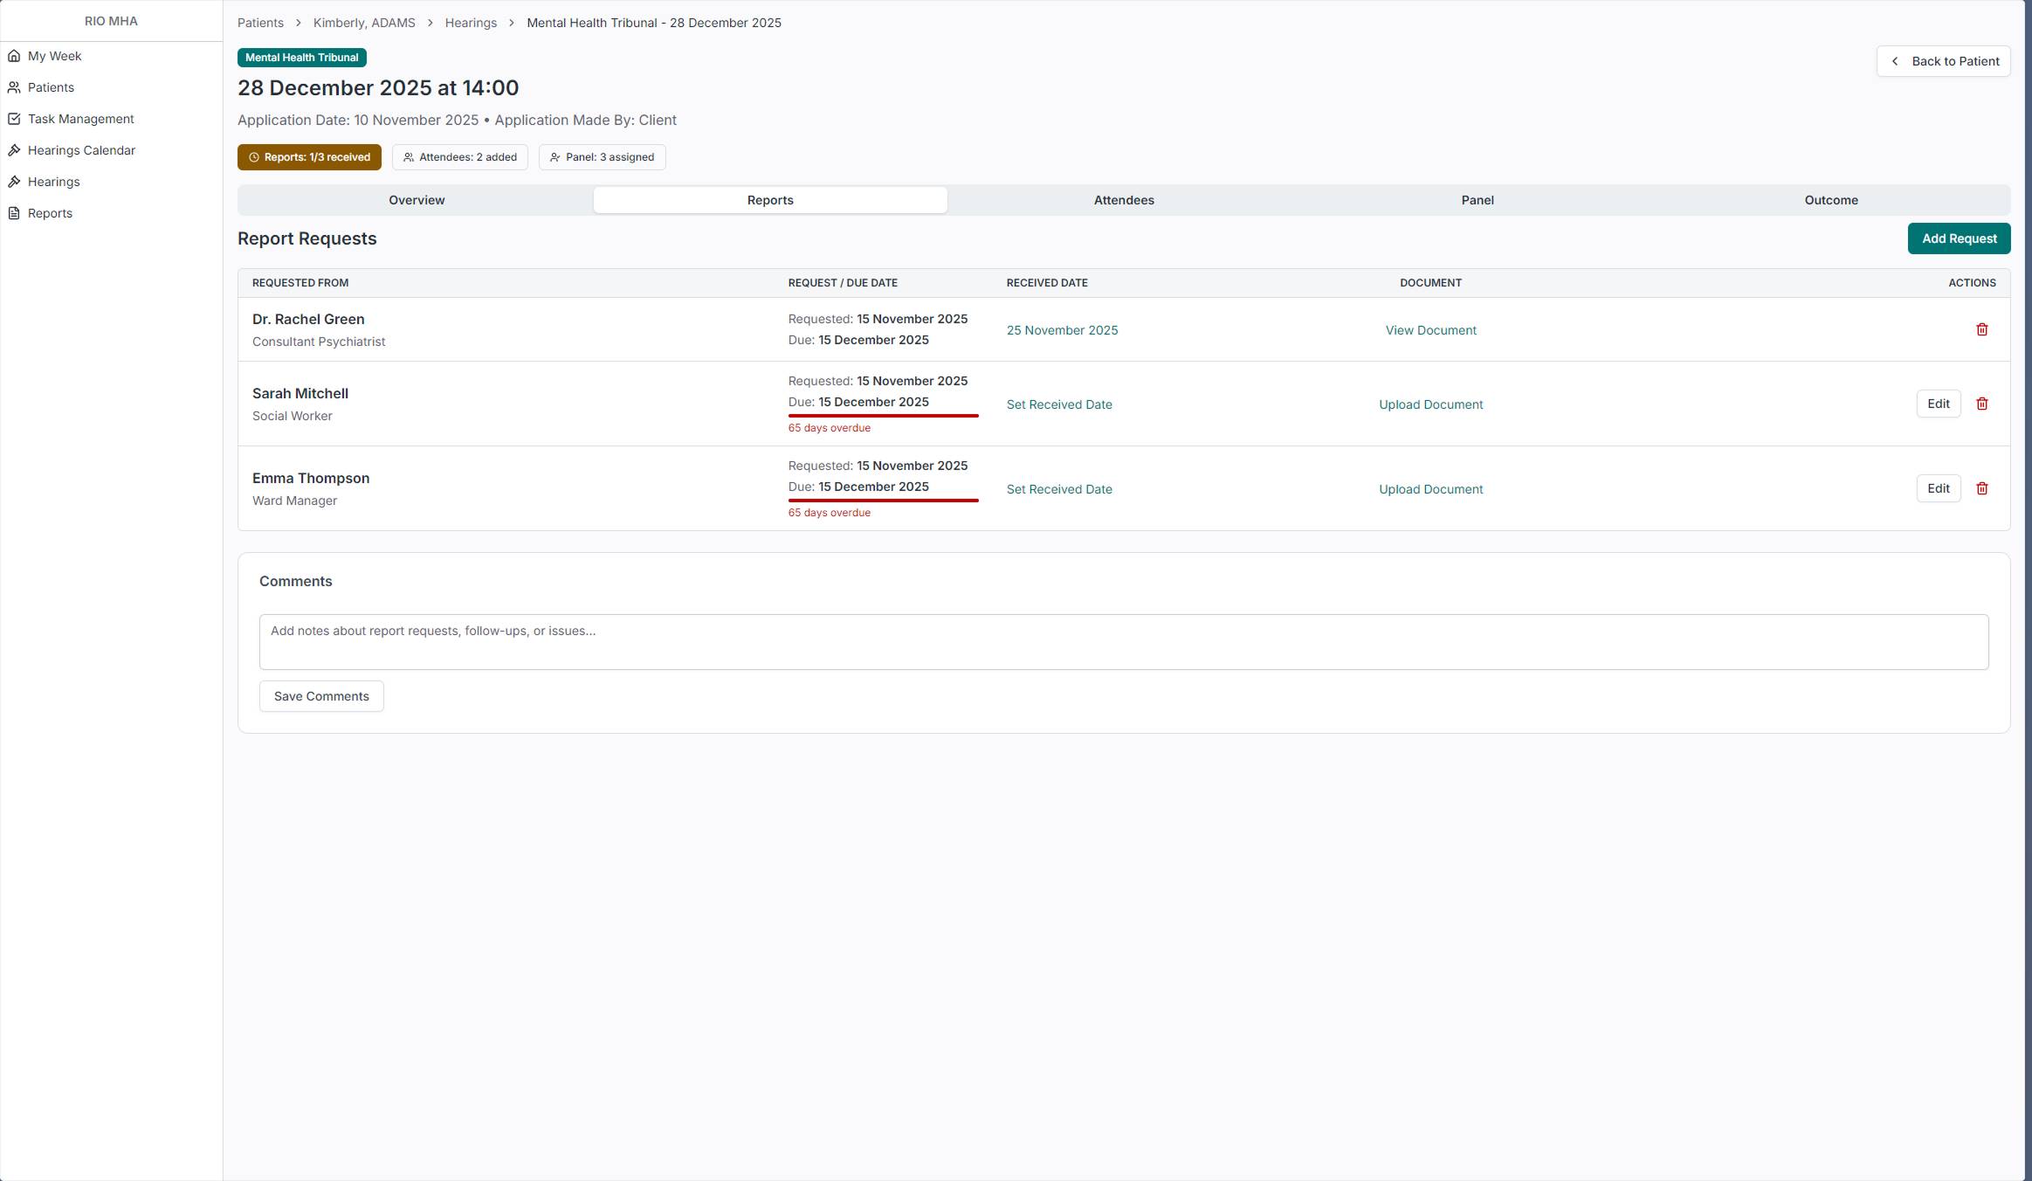The height and width of the screenshot is (1181, 2032).
Task: Click the Panel: 3 assigned badge
Action: click(603, 157)
